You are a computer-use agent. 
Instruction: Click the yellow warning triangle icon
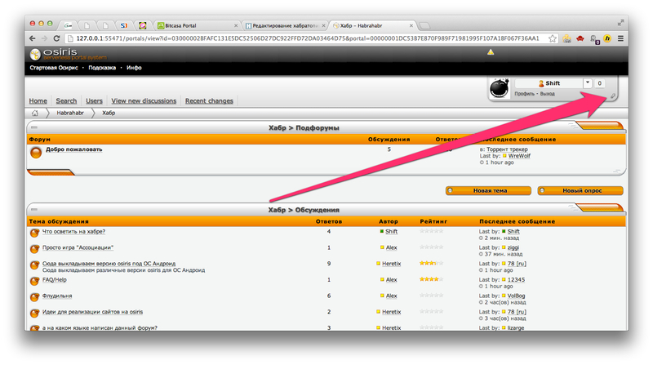coord(491,52)
